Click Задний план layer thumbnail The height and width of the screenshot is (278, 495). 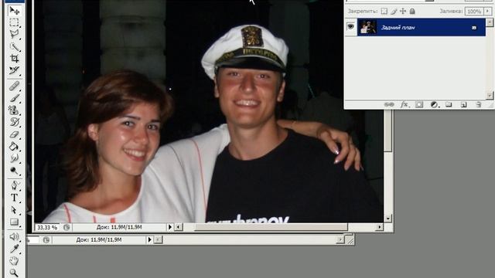[x=368, y=27]
